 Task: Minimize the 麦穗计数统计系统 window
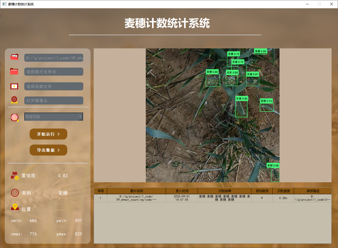click(x=307, y=4)
